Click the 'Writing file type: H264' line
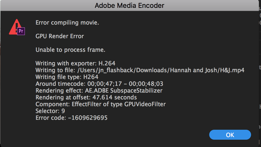 [x=67, y=77]
